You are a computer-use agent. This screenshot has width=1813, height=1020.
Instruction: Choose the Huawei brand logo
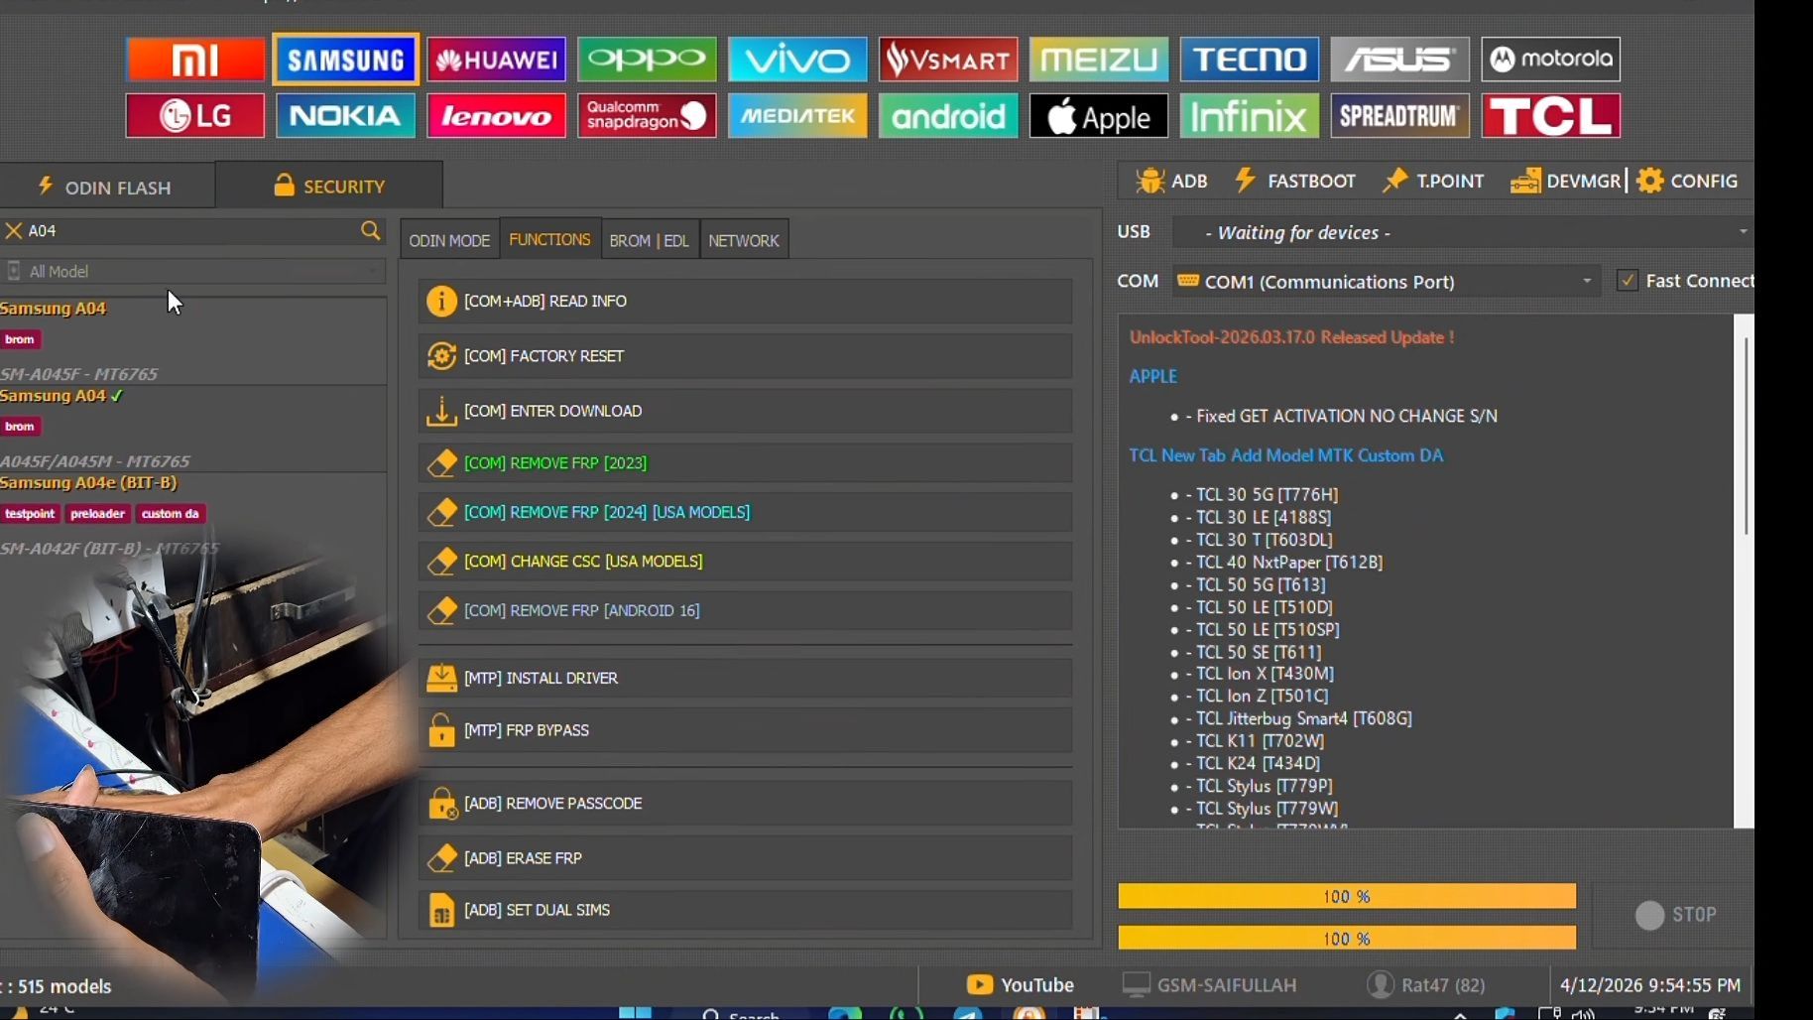[496, 60]
